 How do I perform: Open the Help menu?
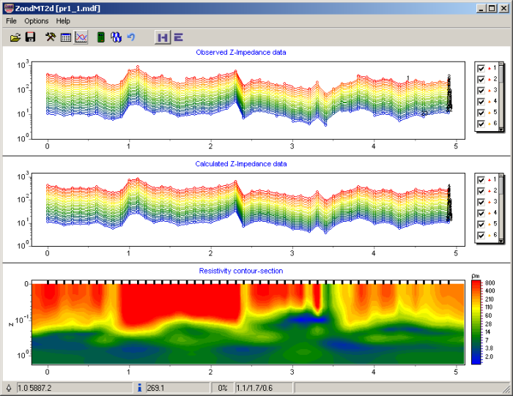click(63, 21)
